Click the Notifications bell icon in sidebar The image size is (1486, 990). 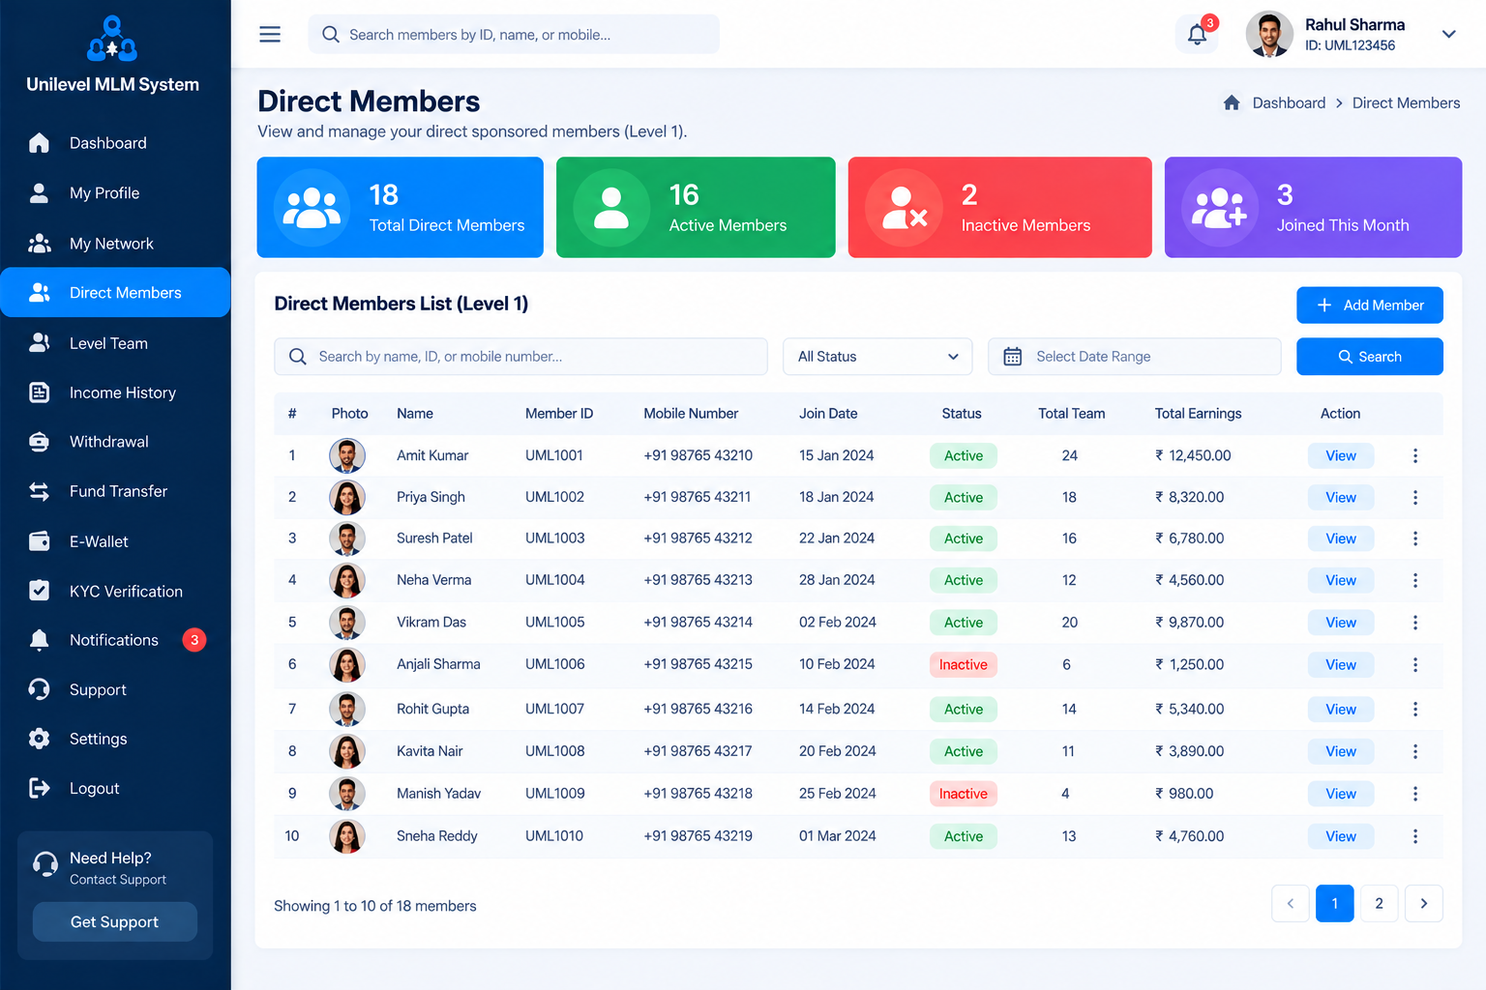[x=40, y=640]
